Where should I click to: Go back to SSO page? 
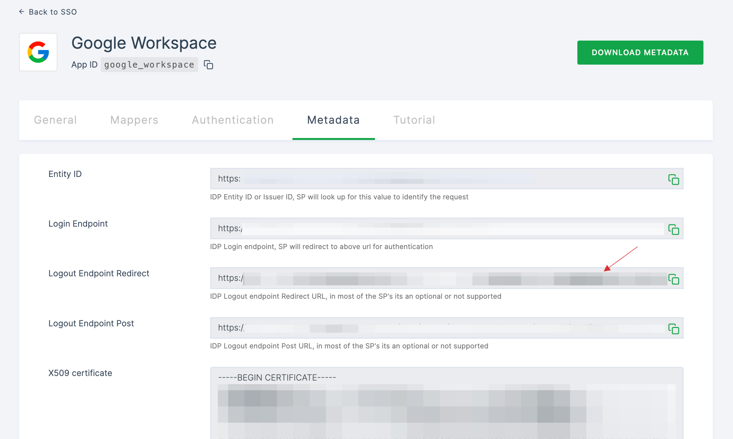point(48,12)
